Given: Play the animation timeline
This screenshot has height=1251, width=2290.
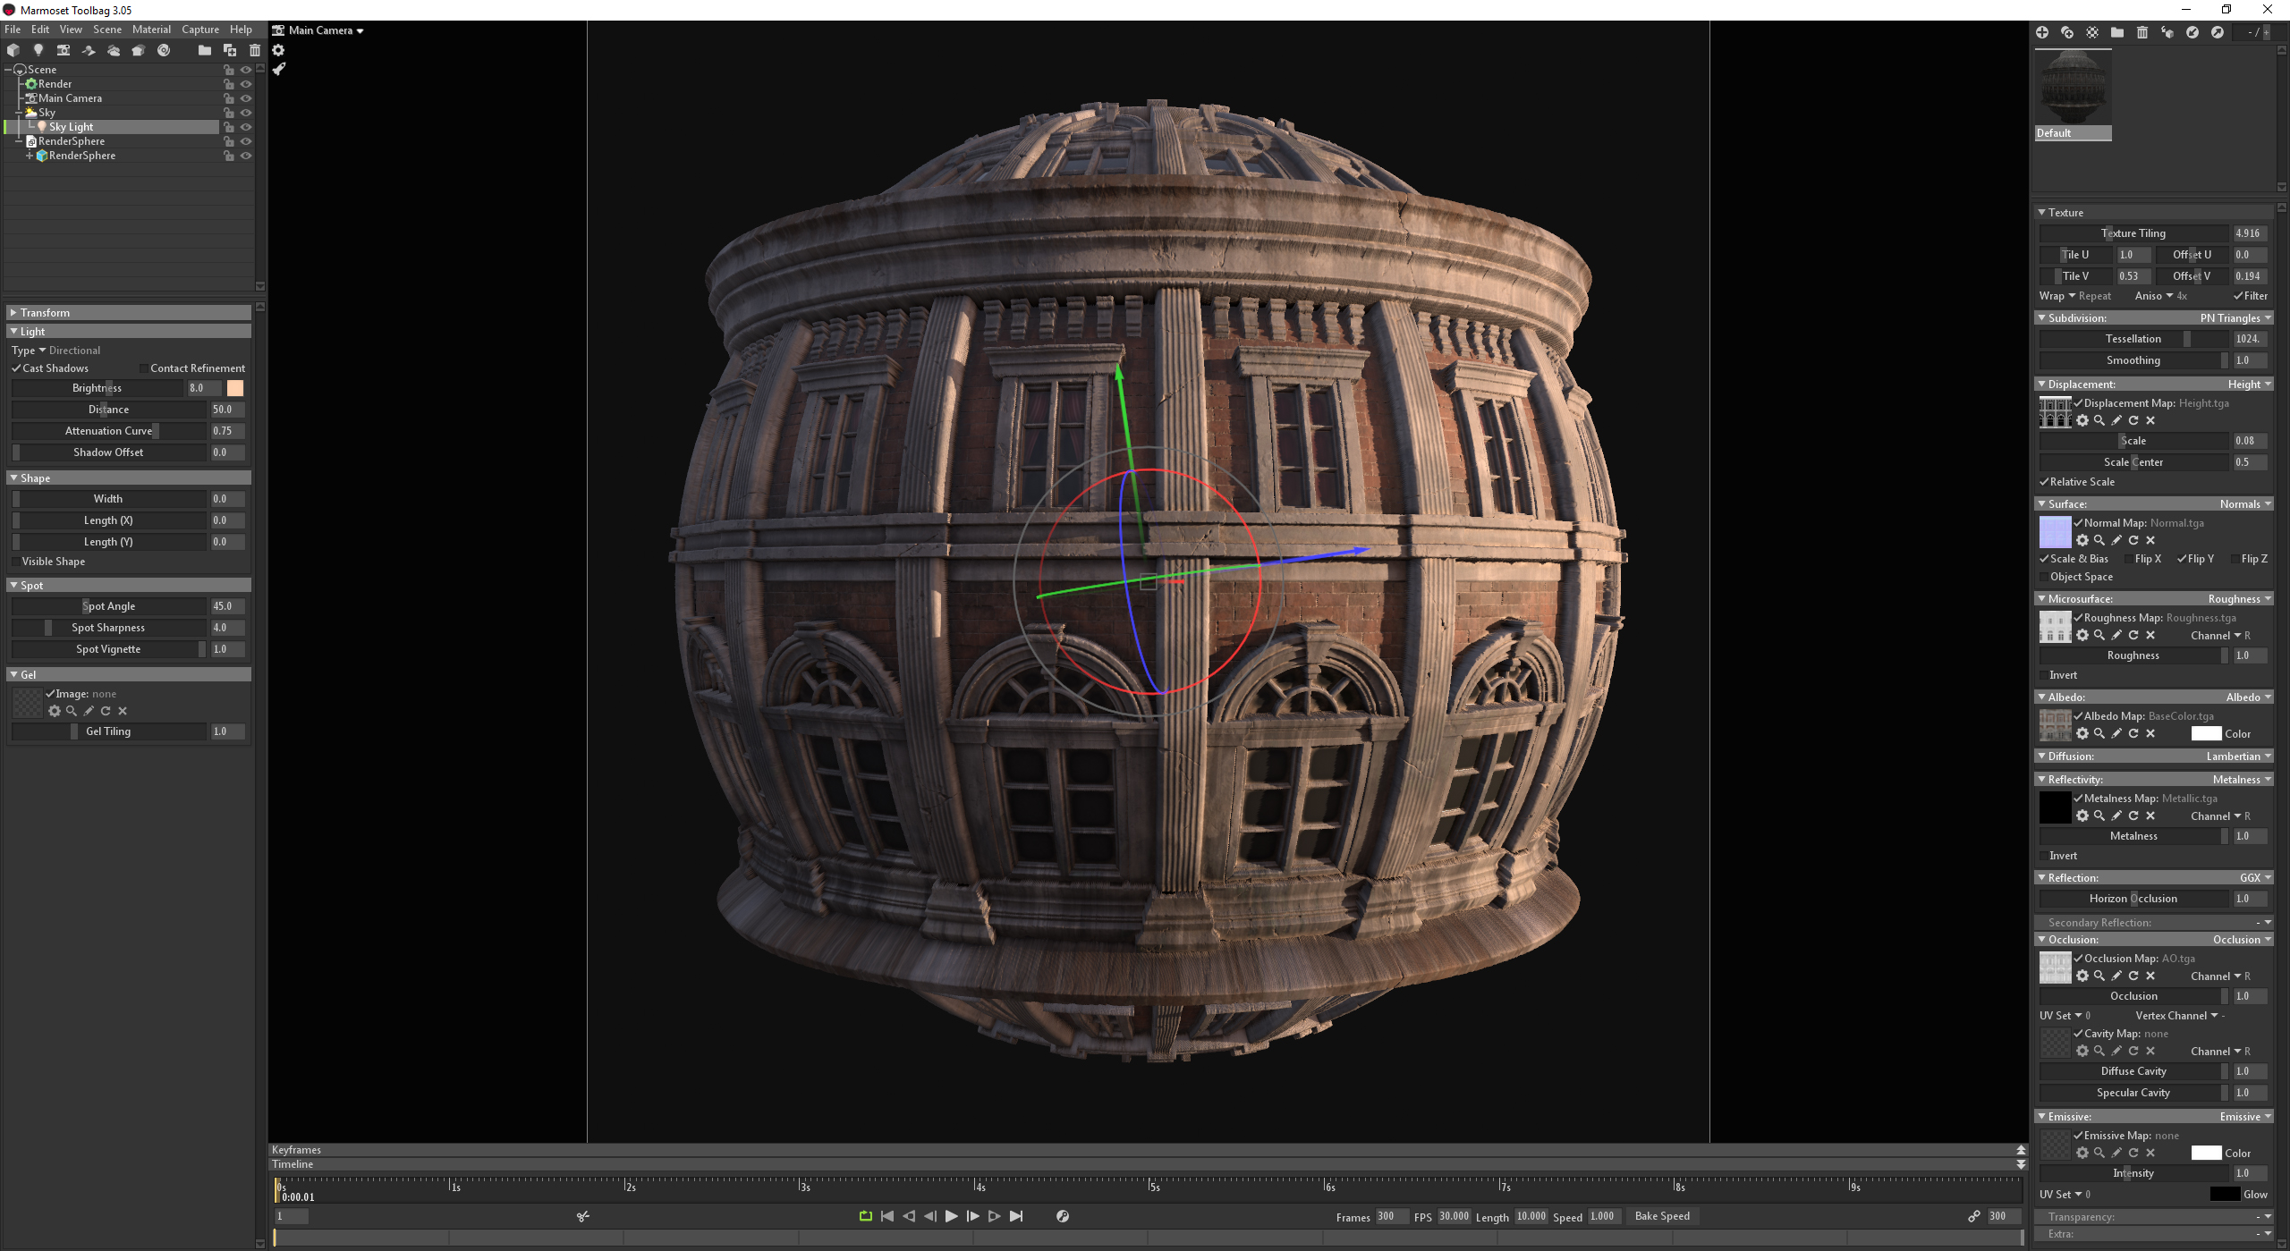Looking at the screenshot, I should [x=952, y=1216].
